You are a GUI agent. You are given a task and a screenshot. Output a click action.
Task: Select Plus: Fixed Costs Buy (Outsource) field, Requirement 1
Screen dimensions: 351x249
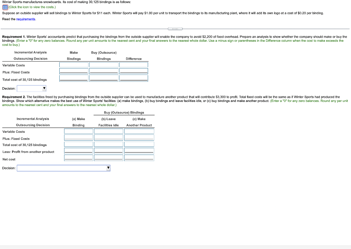(104, 71)
